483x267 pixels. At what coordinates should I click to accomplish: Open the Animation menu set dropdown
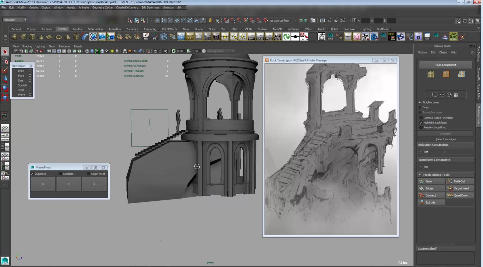(15, 20)
